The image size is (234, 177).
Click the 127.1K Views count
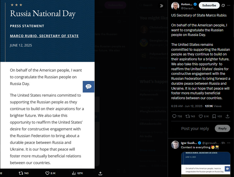pos(213,106)
